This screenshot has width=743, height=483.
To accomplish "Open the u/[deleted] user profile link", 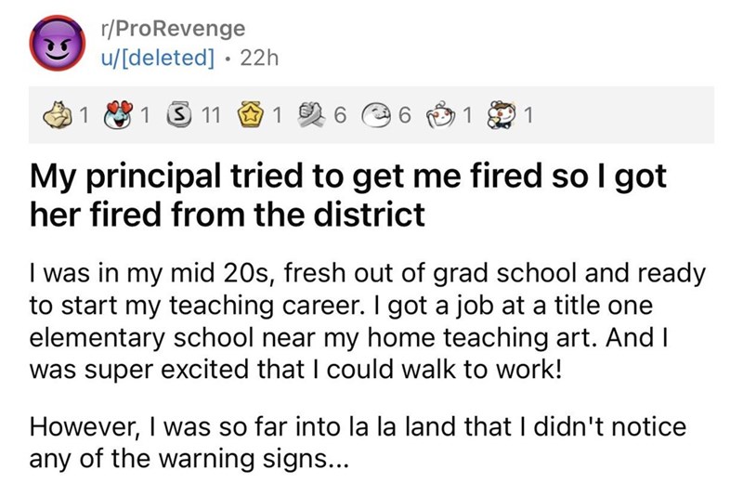I will point(159,57).
